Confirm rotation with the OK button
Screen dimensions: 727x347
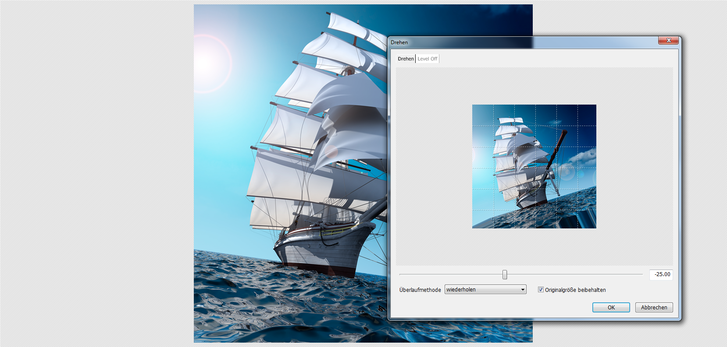[x=611, y=308]
